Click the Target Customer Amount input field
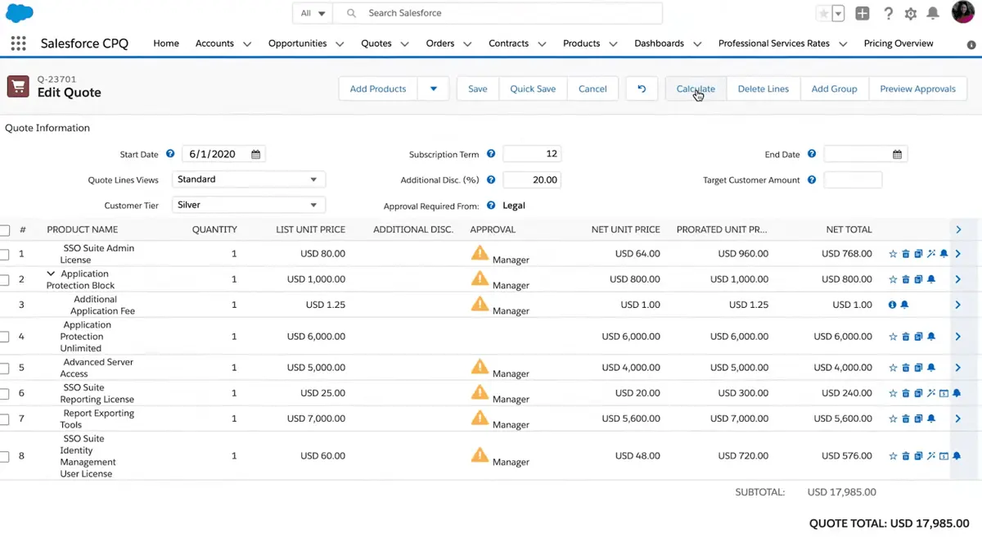The width and height of the screenshot is (982, 552). (853, 179)
